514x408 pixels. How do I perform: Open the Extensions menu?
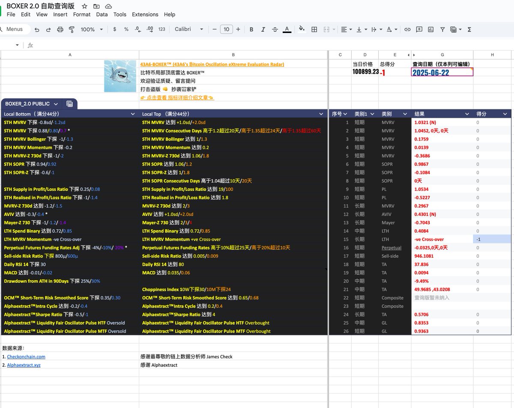pyautogui.click(x=145, y=14)
